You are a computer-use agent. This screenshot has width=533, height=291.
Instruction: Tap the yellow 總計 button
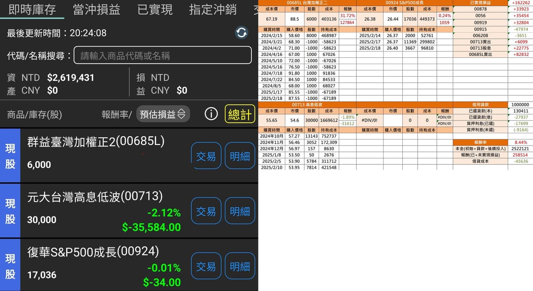pos(240,114)
